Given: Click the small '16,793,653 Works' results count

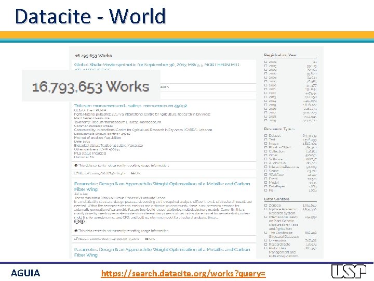Looking at the screenshot, I should click(x=94, y=56).
